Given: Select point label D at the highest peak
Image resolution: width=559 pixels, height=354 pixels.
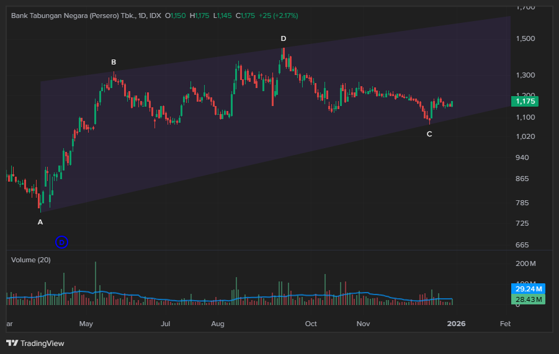Looking at the screenshot, I should pos(284,38).
